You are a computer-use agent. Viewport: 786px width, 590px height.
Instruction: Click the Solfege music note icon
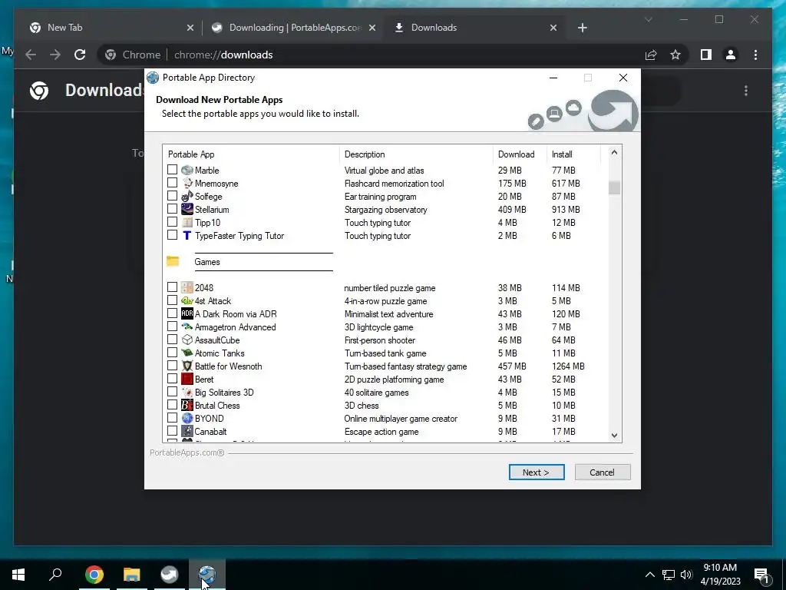point(187,196)
